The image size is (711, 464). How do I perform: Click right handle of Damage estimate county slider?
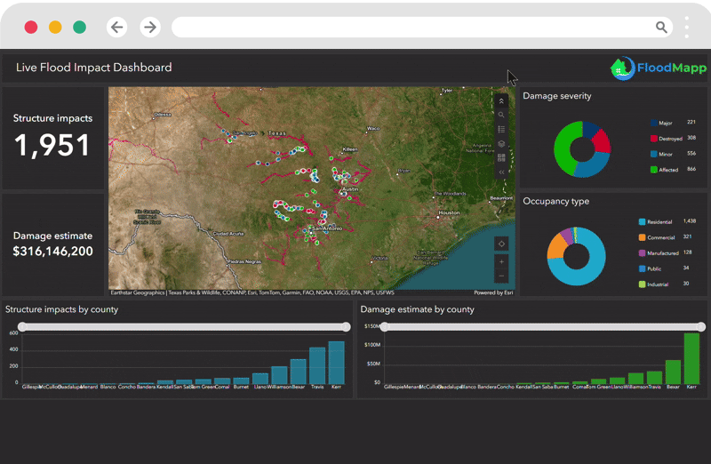coord(701,326)
